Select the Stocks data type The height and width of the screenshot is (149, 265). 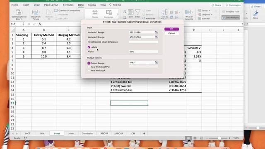[95, 14]
